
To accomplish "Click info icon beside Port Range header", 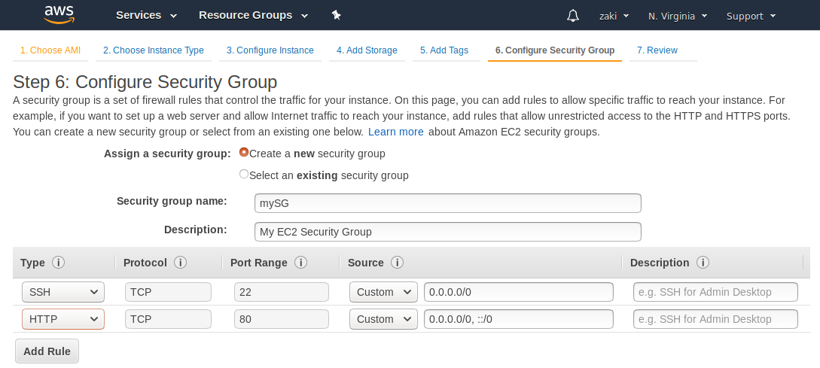I will [x=300, y=263].
